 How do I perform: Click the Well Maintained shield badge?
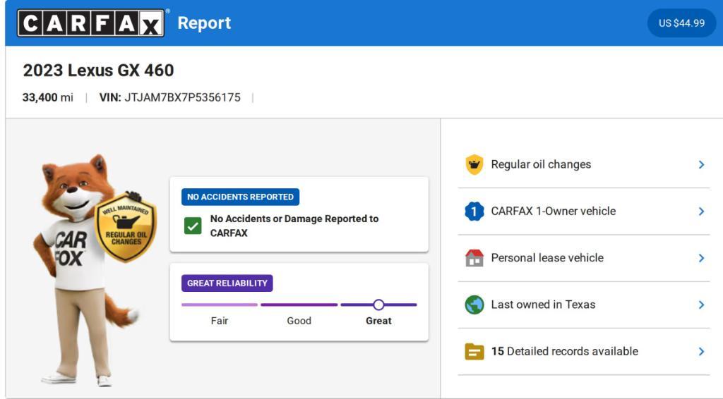click(125, 227)
